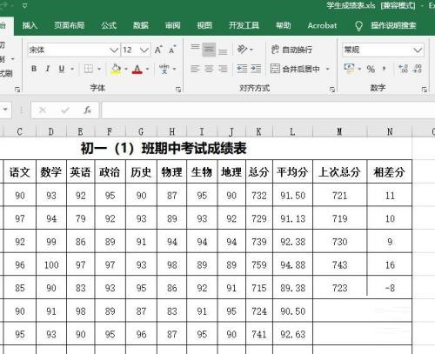This screenshot has width=435, height=354.
Task: Open the 公式 tab
Action: pyautogui.click(x=109, y=25)
